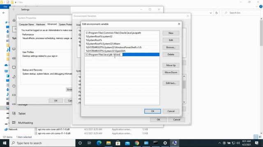Open the File tab in File Explorer
The image size is (263, 147).
pos(5,7)
